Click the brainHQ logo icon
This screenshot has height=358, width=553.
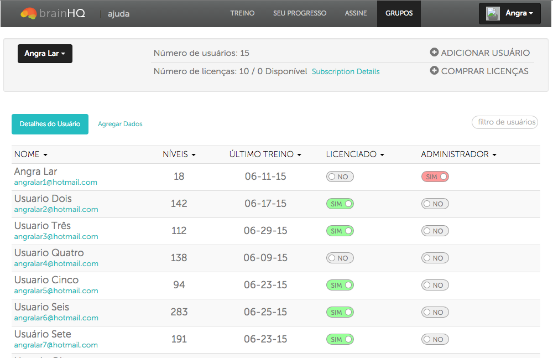pyautogui.click(x=29, y=13)
